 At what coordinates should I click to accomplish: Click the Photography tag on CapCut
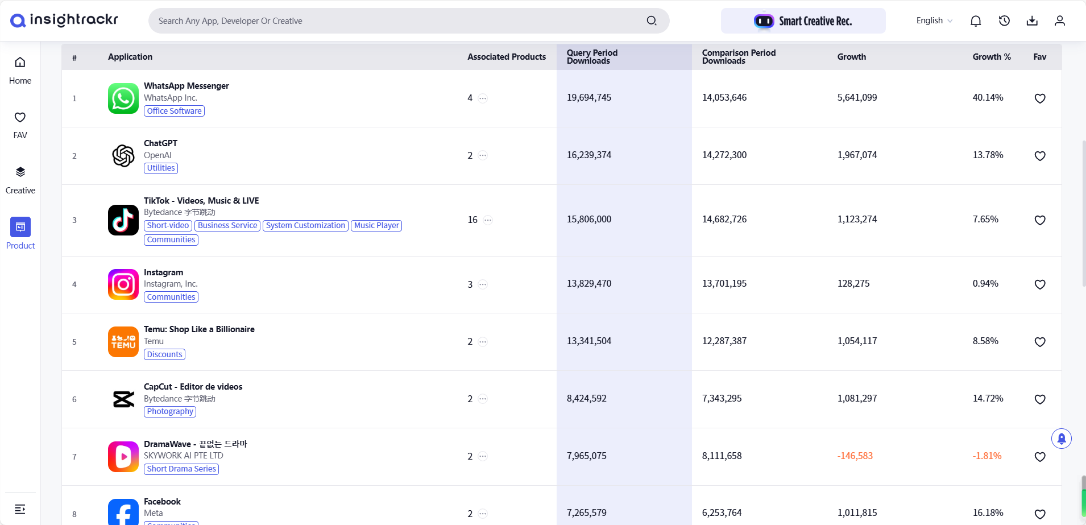(170, 411)
